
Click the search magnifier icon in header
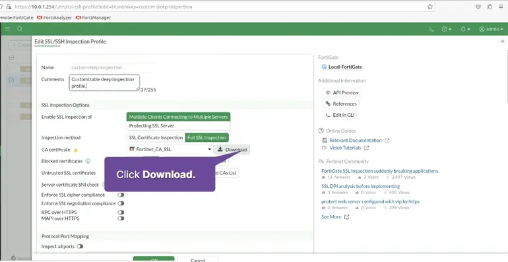pyautogui.click(x=20, y=29)
